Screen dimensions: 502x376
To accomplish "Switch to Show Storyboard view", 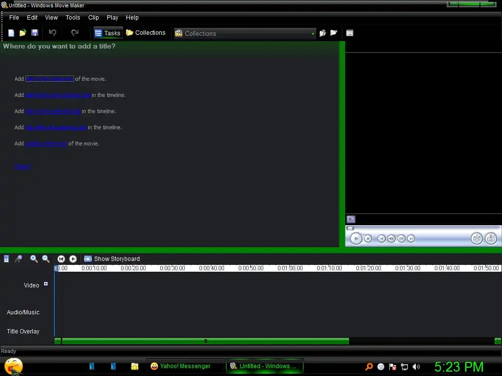I will 112,258.
